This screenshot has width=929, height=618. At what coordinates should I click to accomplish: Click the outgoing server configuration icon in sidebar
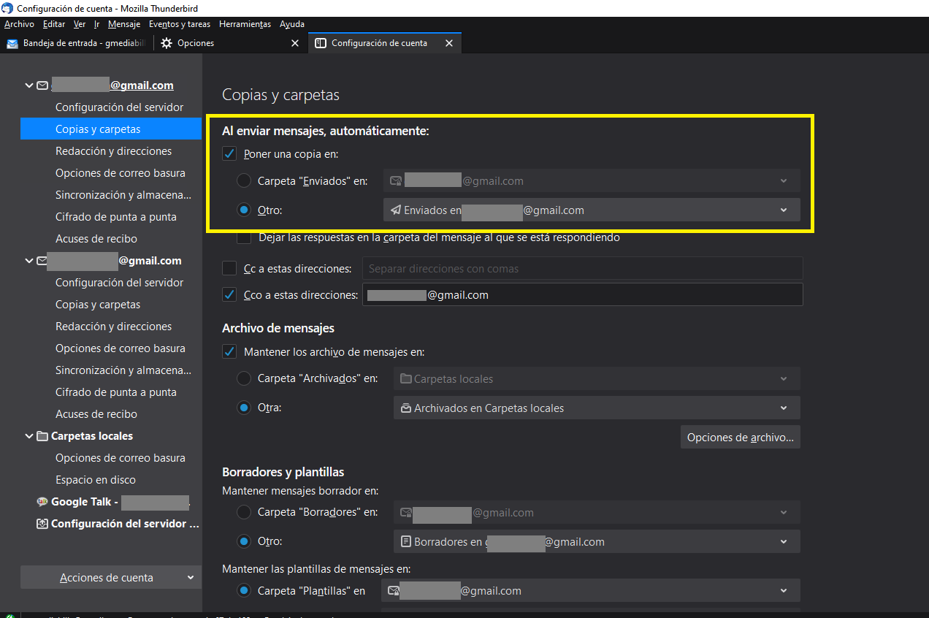coord(42,524)
